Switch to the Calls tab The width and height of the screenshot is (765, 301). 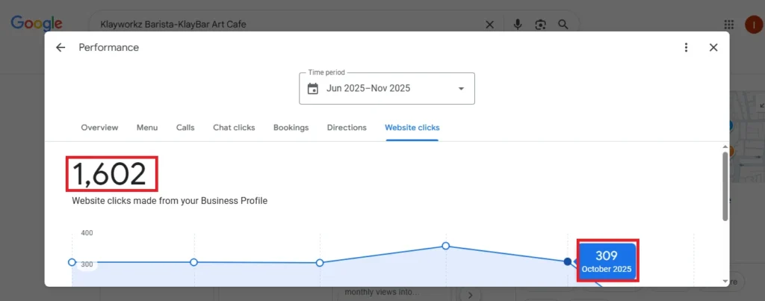click(x=185, y=127)
